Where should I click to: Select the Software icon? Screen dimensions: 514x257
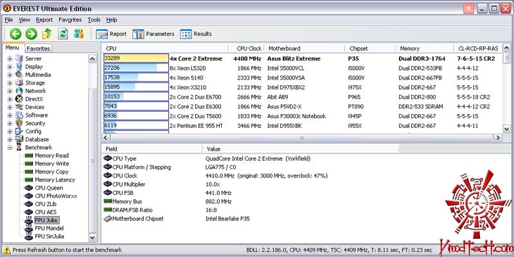pyautogui.click(x=19, y=115)
